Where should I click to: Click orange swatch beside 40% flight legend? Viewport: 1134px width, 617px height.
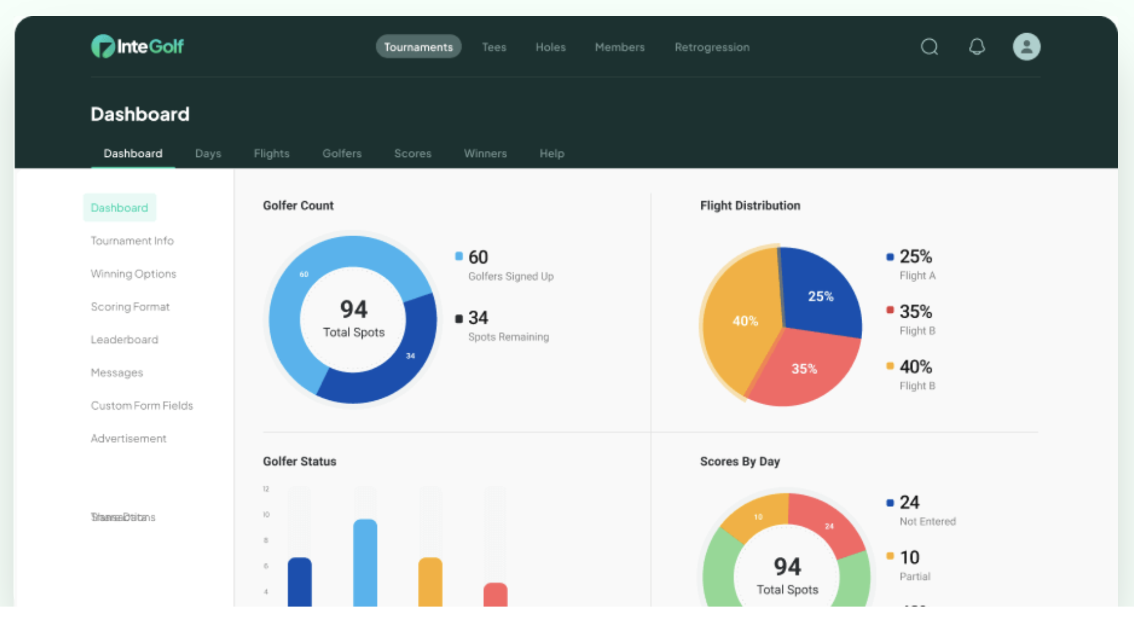(x=890, y=366)
